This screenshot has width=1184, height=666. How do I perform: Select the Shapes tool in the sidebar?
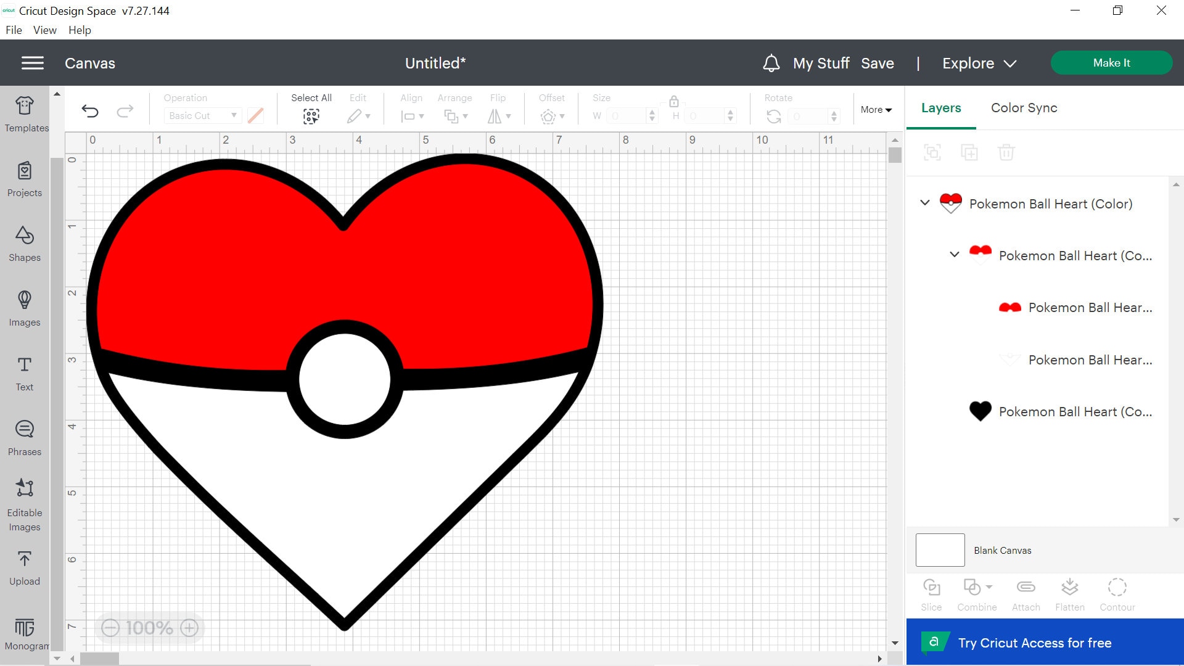point(24,244)
